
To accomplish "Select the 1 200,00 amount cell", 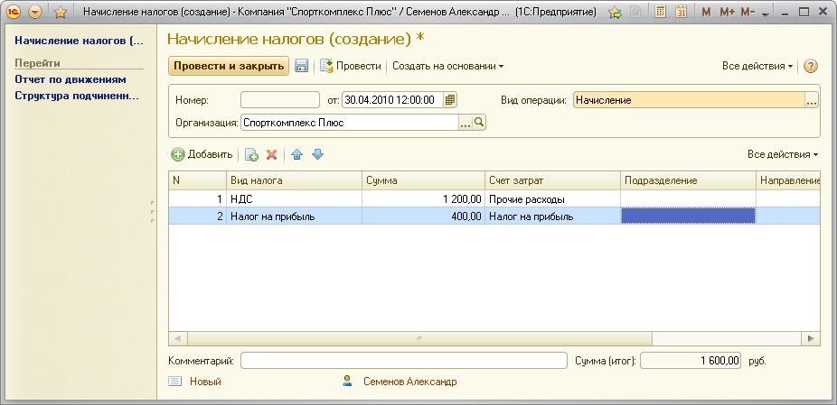I will click(x=423, y=199).
